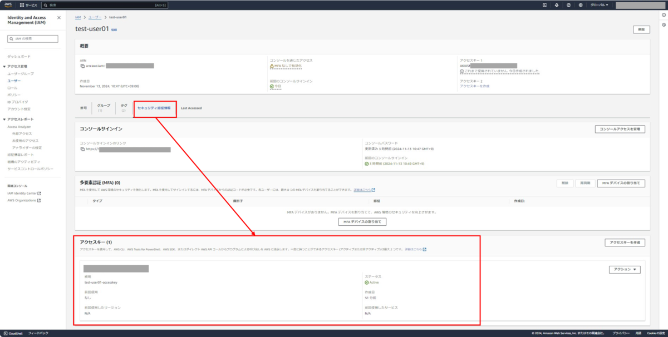
Task: Open ダッシュボード in the sidebar
Action: (19, 57)
